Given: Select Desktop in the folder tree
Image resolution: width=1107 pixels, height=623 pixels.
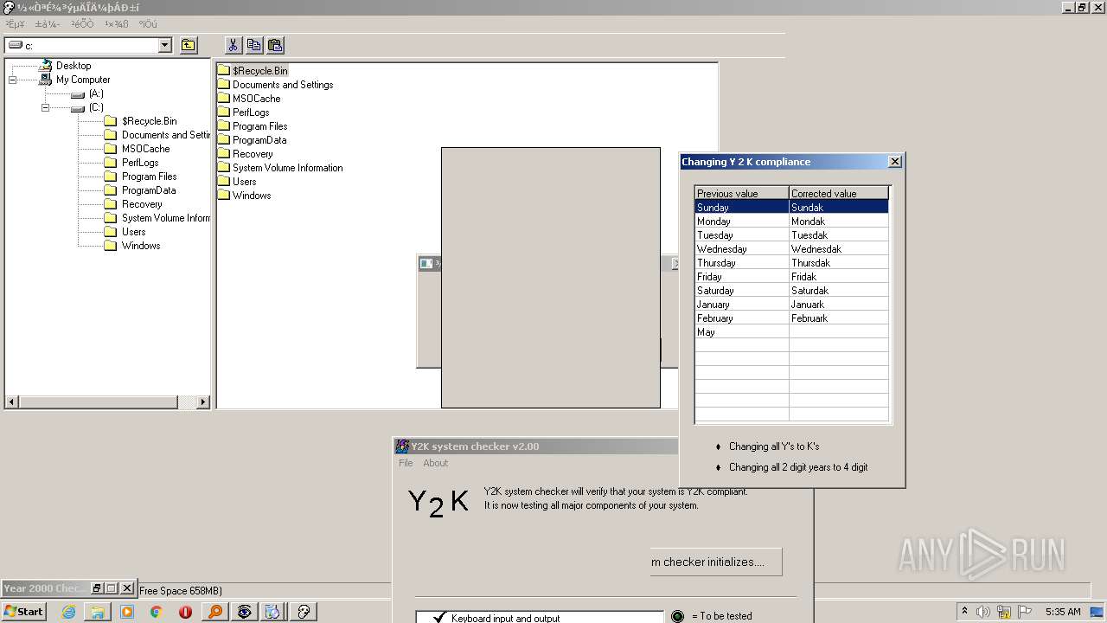Looking at the screenshot, I should point(74,66).
